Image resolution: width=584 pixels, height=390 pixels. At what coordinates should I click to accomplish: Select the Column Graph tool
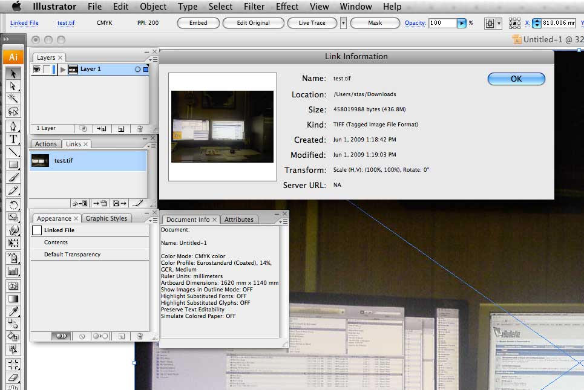pyautogui.click(x=13, y=271)
